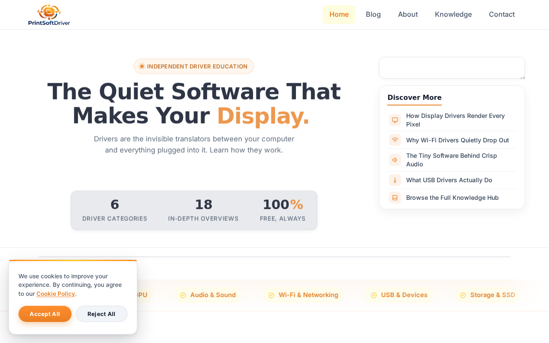Open the Knowledge menu item
The height and width of the screenshot is (343, 549).
[453, 15]
